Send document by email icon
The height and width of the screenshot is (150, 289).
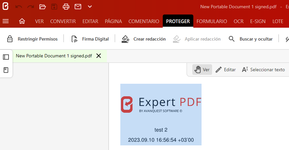(78, 7)
